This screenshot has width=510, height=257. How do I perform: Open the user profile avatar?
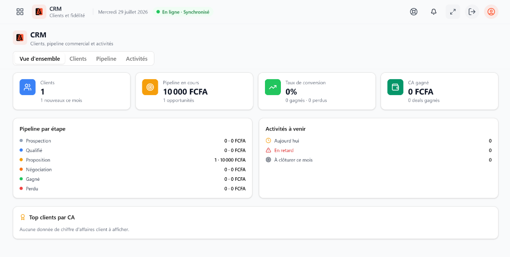click(491, 12)
